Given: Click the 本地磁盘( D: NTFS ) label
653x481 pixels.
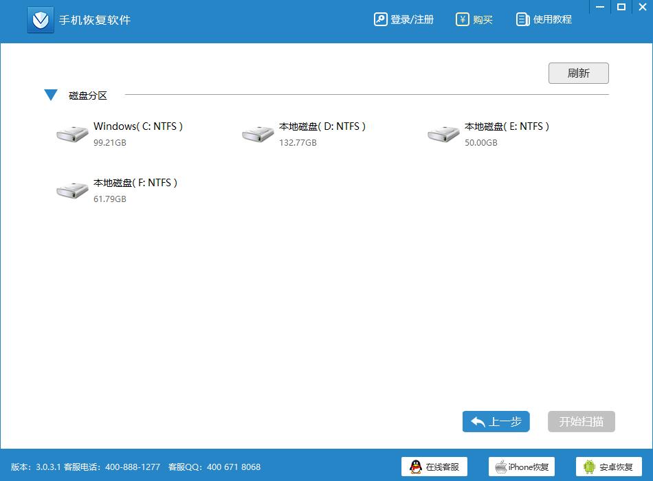Looking at the screenshot, I should tap(322, 126).
